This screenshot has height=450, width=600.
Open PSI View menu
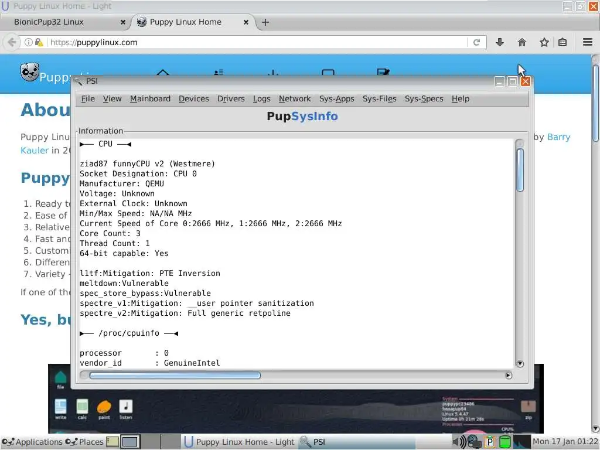click(112, 98)
